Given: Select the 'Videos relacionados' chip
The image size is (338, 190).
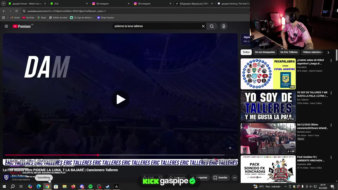Looking at the screenshot, I should point(313,52).
